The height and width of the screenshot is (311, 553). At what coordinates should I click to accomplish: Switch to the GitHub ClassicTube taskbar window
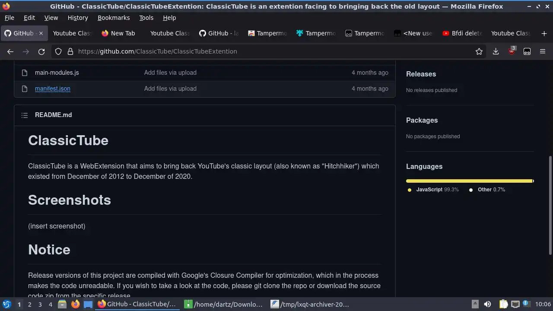click(138, 304)
